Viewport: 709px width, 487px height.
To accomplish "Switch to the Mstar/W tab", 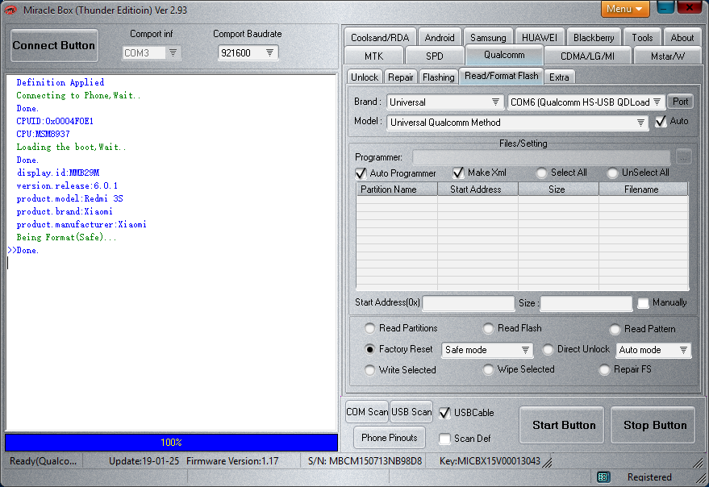I will point(667,56).
